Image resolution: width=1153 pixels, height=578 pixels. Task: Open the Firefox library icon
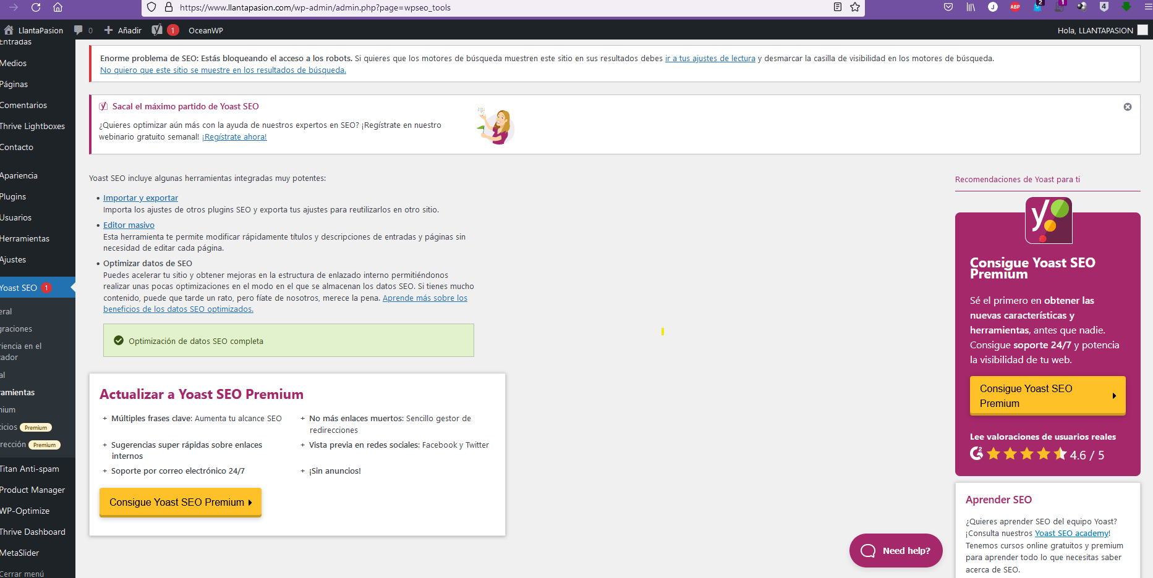point(971,7)
